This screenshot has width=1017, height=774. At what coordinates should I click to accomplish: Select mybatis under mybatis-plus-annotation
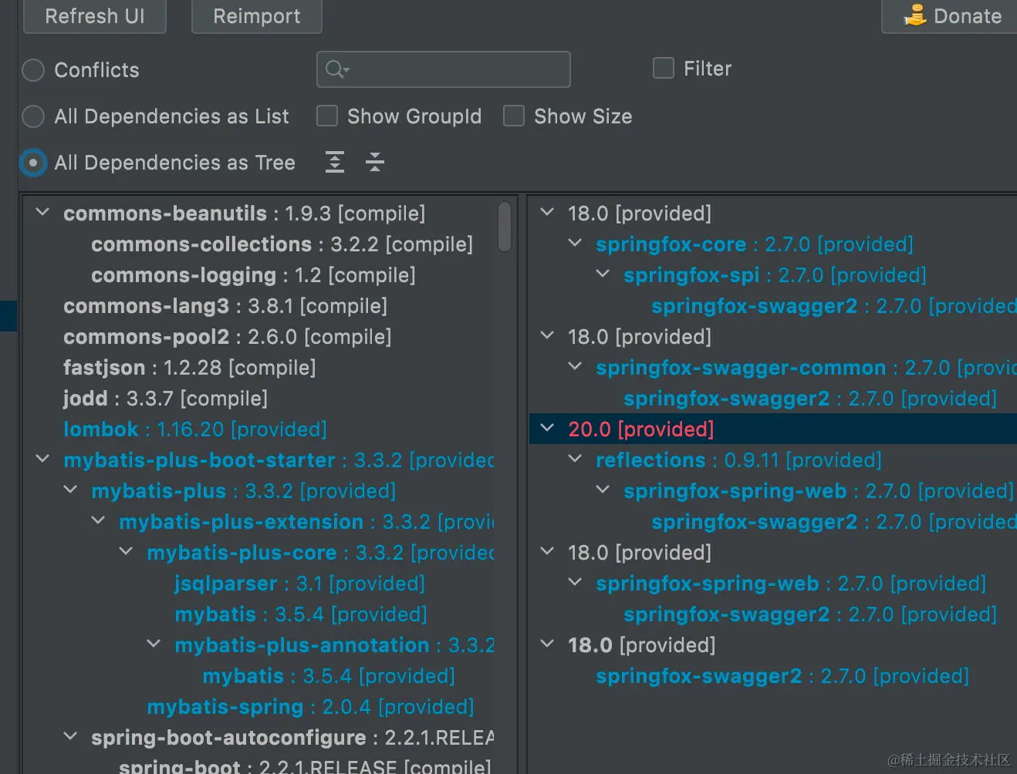tap(328, 676)
